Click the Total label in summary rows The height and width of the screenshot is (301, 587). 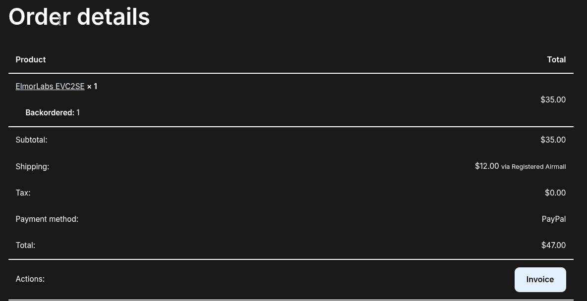pos(25,246)
